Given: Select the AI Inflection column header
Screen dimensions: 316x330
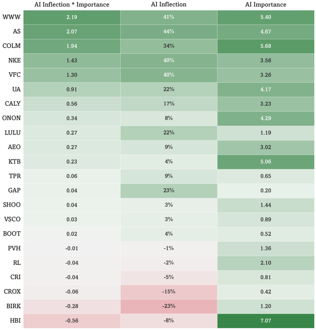Looking at the screenshot, I should [169, 5].
